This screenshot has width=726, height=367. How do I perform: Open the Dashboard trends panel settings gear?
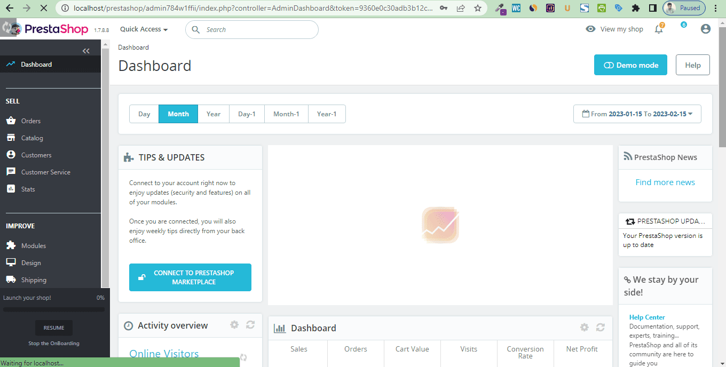[x=585, y=328]
